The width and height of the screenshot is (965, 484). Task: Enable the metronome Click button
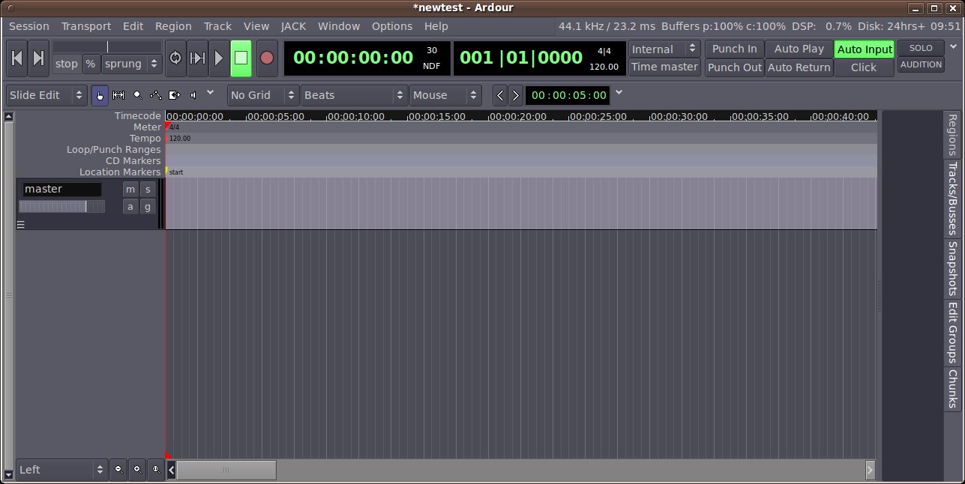864,67
